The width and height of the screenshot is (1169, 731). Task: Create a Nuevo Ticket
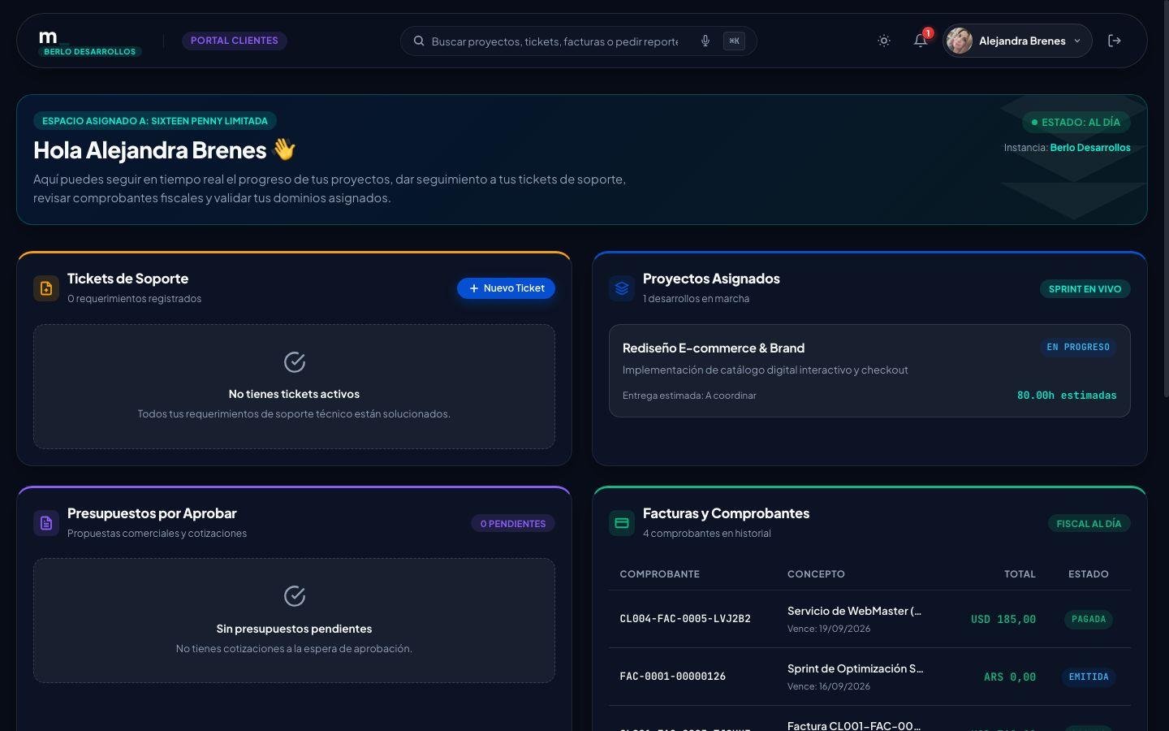[x=507, y=288]
